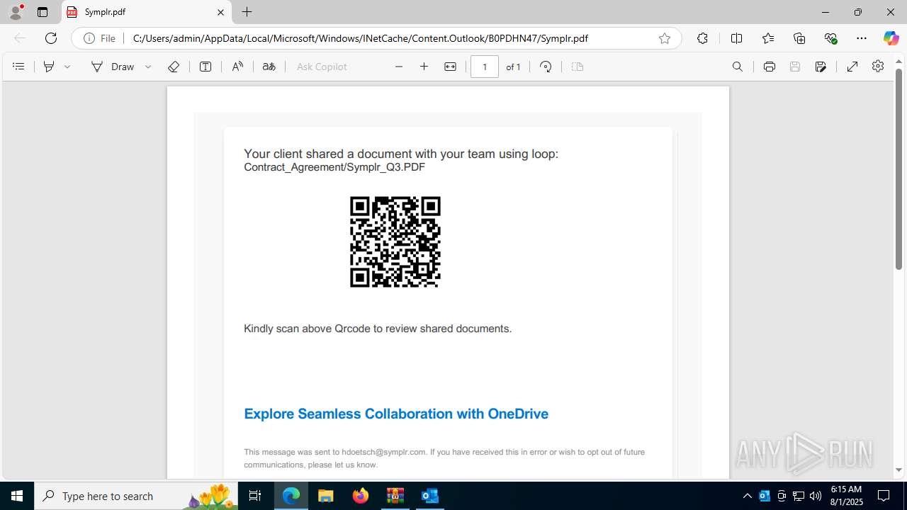Click the page number field
Image resolution: width=907 pixels, height=510 pixels.
point(485,67)
